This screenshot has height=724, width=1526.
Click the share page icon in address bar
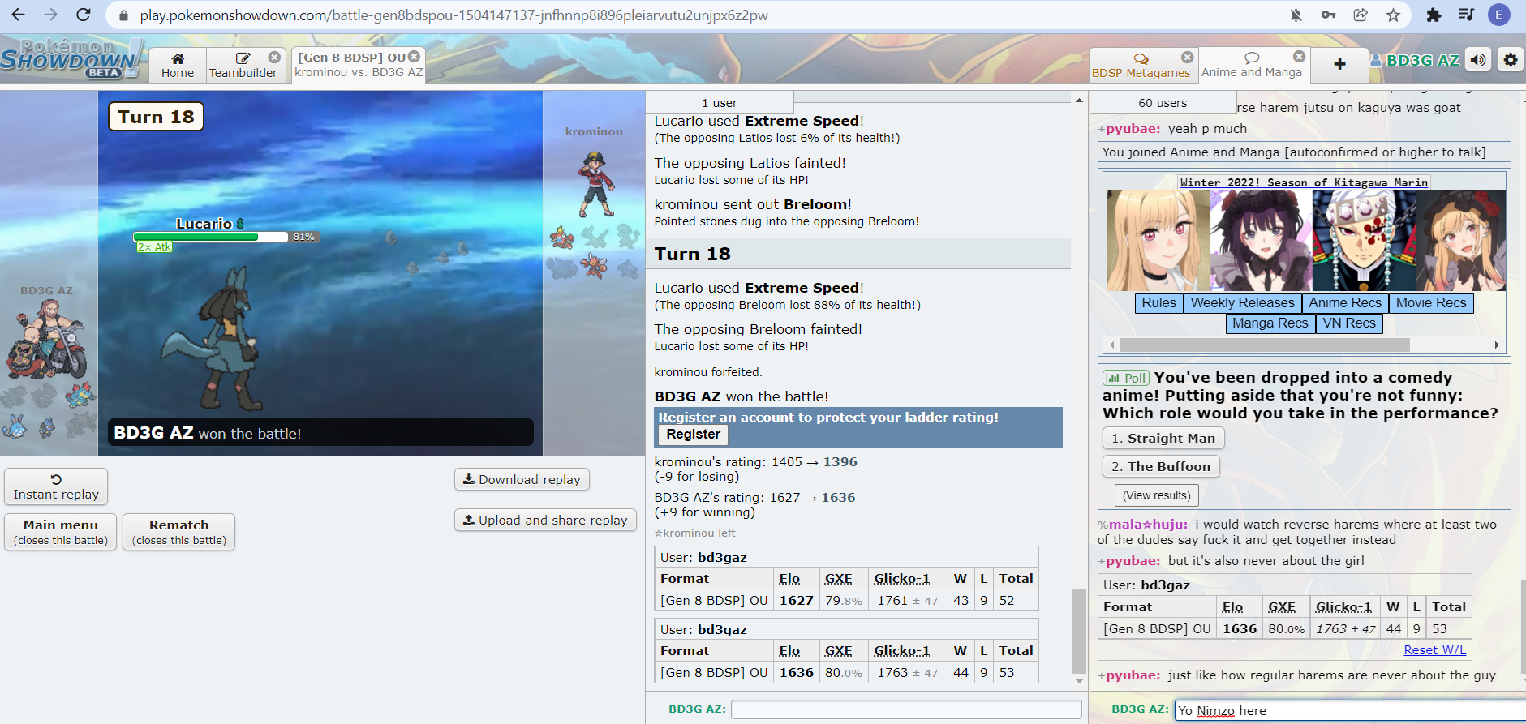(x=1361, y=15)
